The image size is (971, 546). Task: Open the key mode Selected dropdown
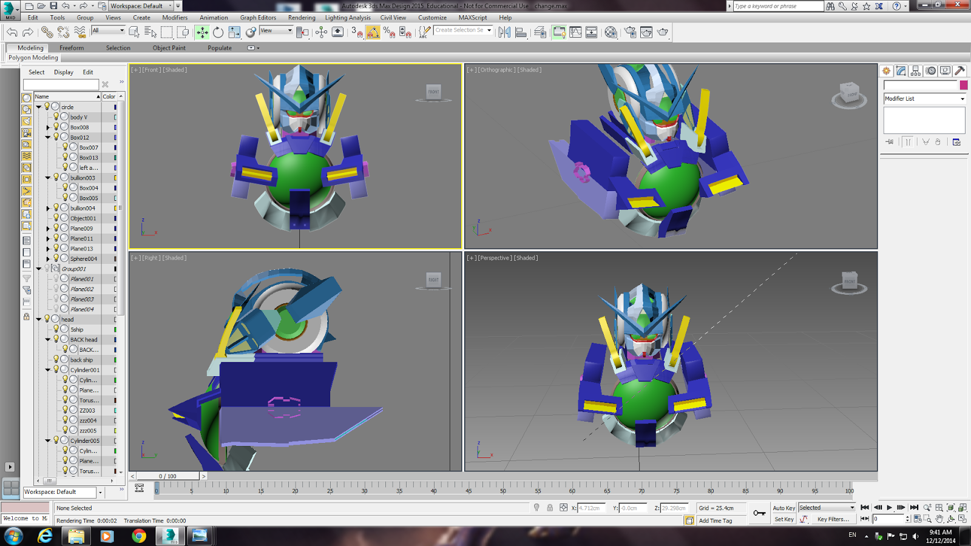tap(827, 508)
